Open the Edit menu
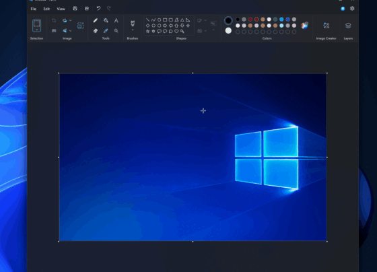Viewport: 377px width, 272px height. coord(46,9)
